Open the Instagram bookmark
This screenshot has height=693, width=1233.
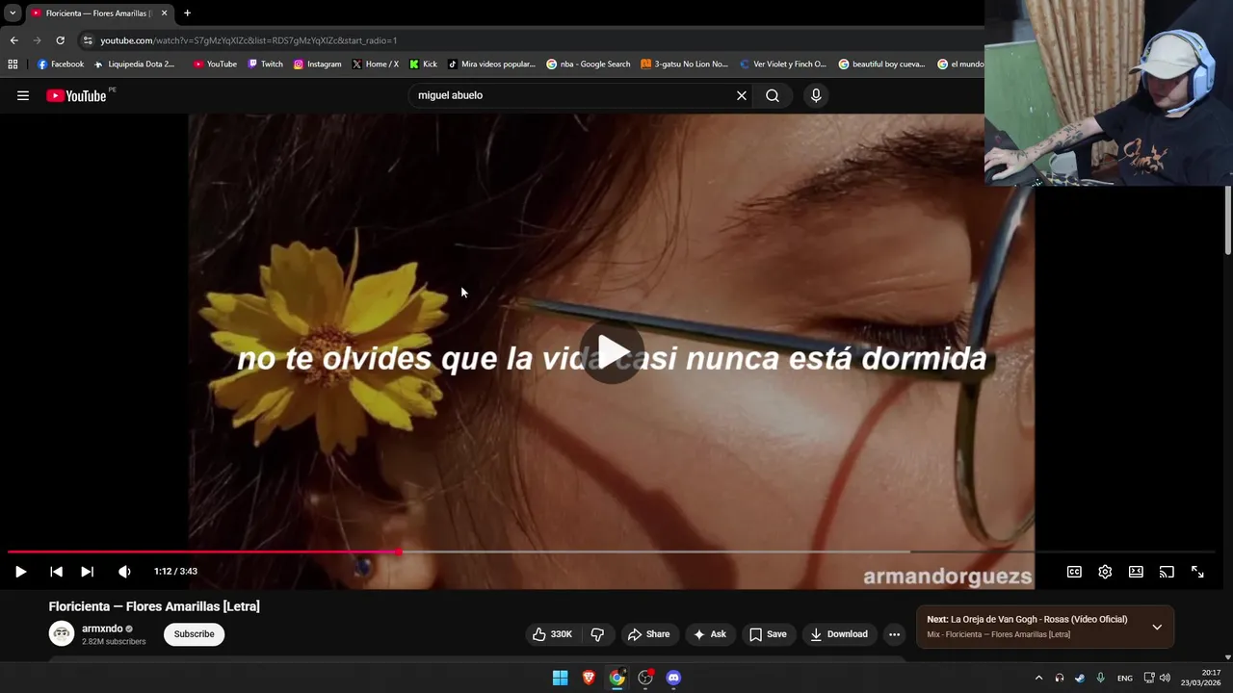pos(317,64)
